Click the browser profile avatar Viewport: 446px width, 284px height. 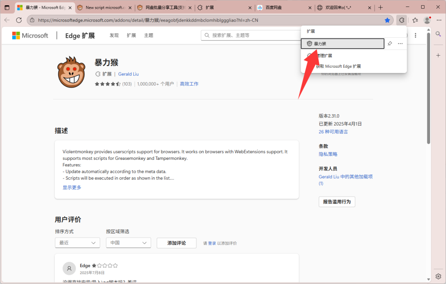click(x=426, y=20)
